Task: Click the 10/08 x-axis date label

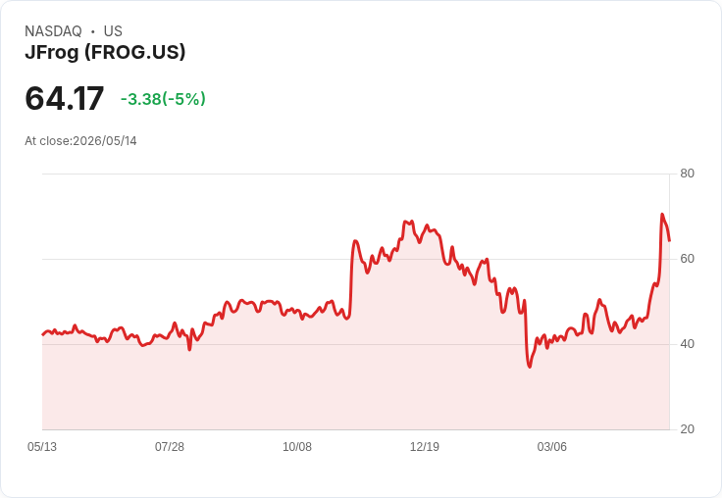Action: (x=297, y=447)
